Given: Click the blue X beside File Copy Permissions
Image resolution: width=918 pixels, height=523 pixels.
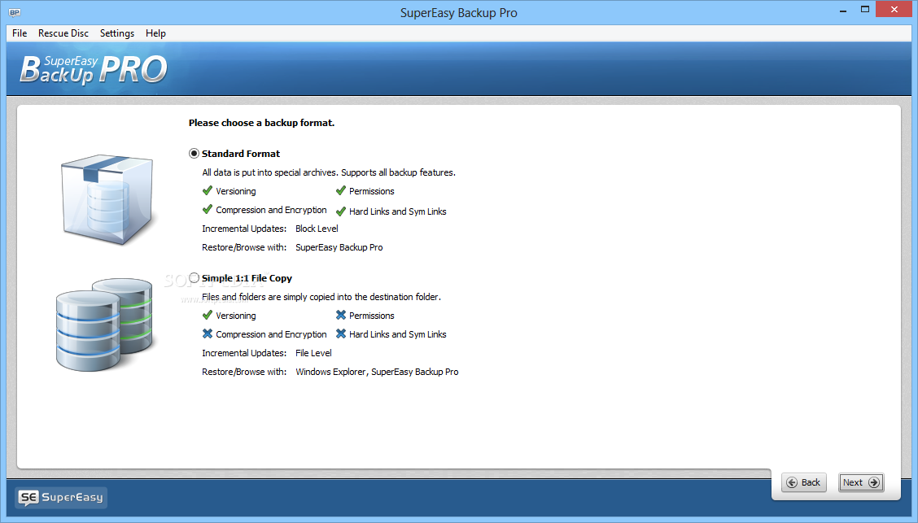Looking at the screenshot, I should 341,316.
